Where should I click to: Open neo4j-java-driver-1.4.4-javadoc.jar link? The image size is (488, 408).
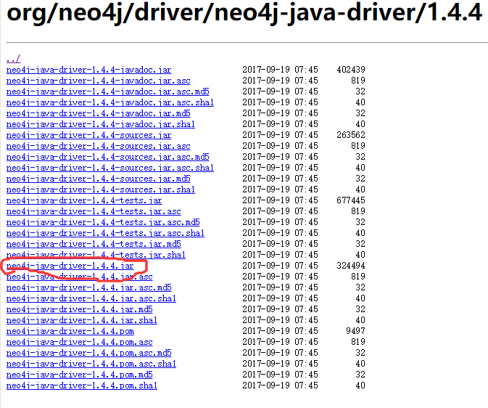[88, 70]
